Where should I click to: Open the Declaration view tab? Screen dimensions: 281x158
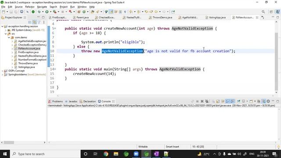pyautogui.click(x=88, y=101)
